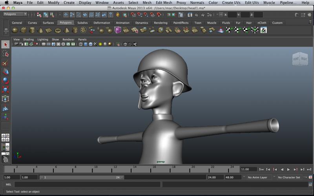Click the Shading panel menu
This screenshot has width=314, height=196.
point(28,40)
